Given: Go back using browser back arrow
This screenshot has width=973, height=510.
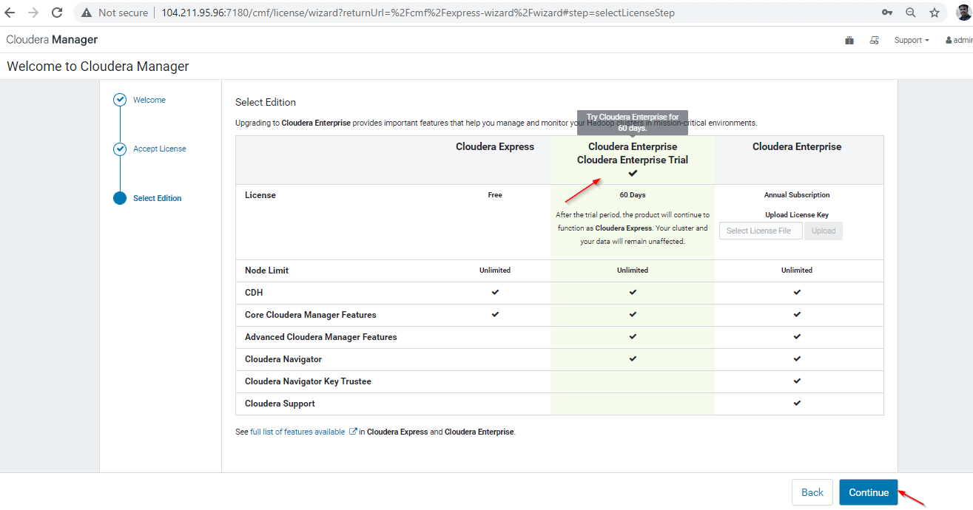Looking at the screenshot, I should coord(10,13).
